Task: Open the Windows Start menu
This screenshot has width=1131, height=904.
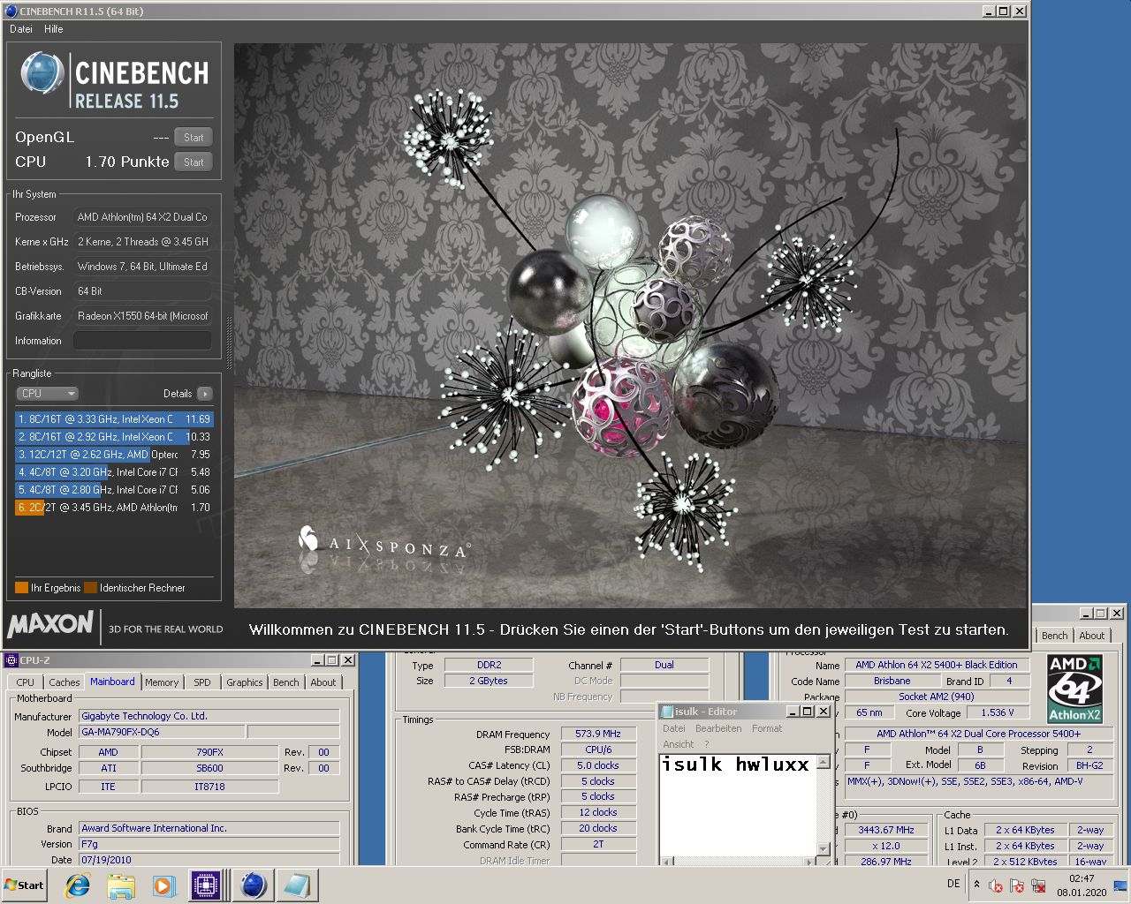Action: pos(25,885)
